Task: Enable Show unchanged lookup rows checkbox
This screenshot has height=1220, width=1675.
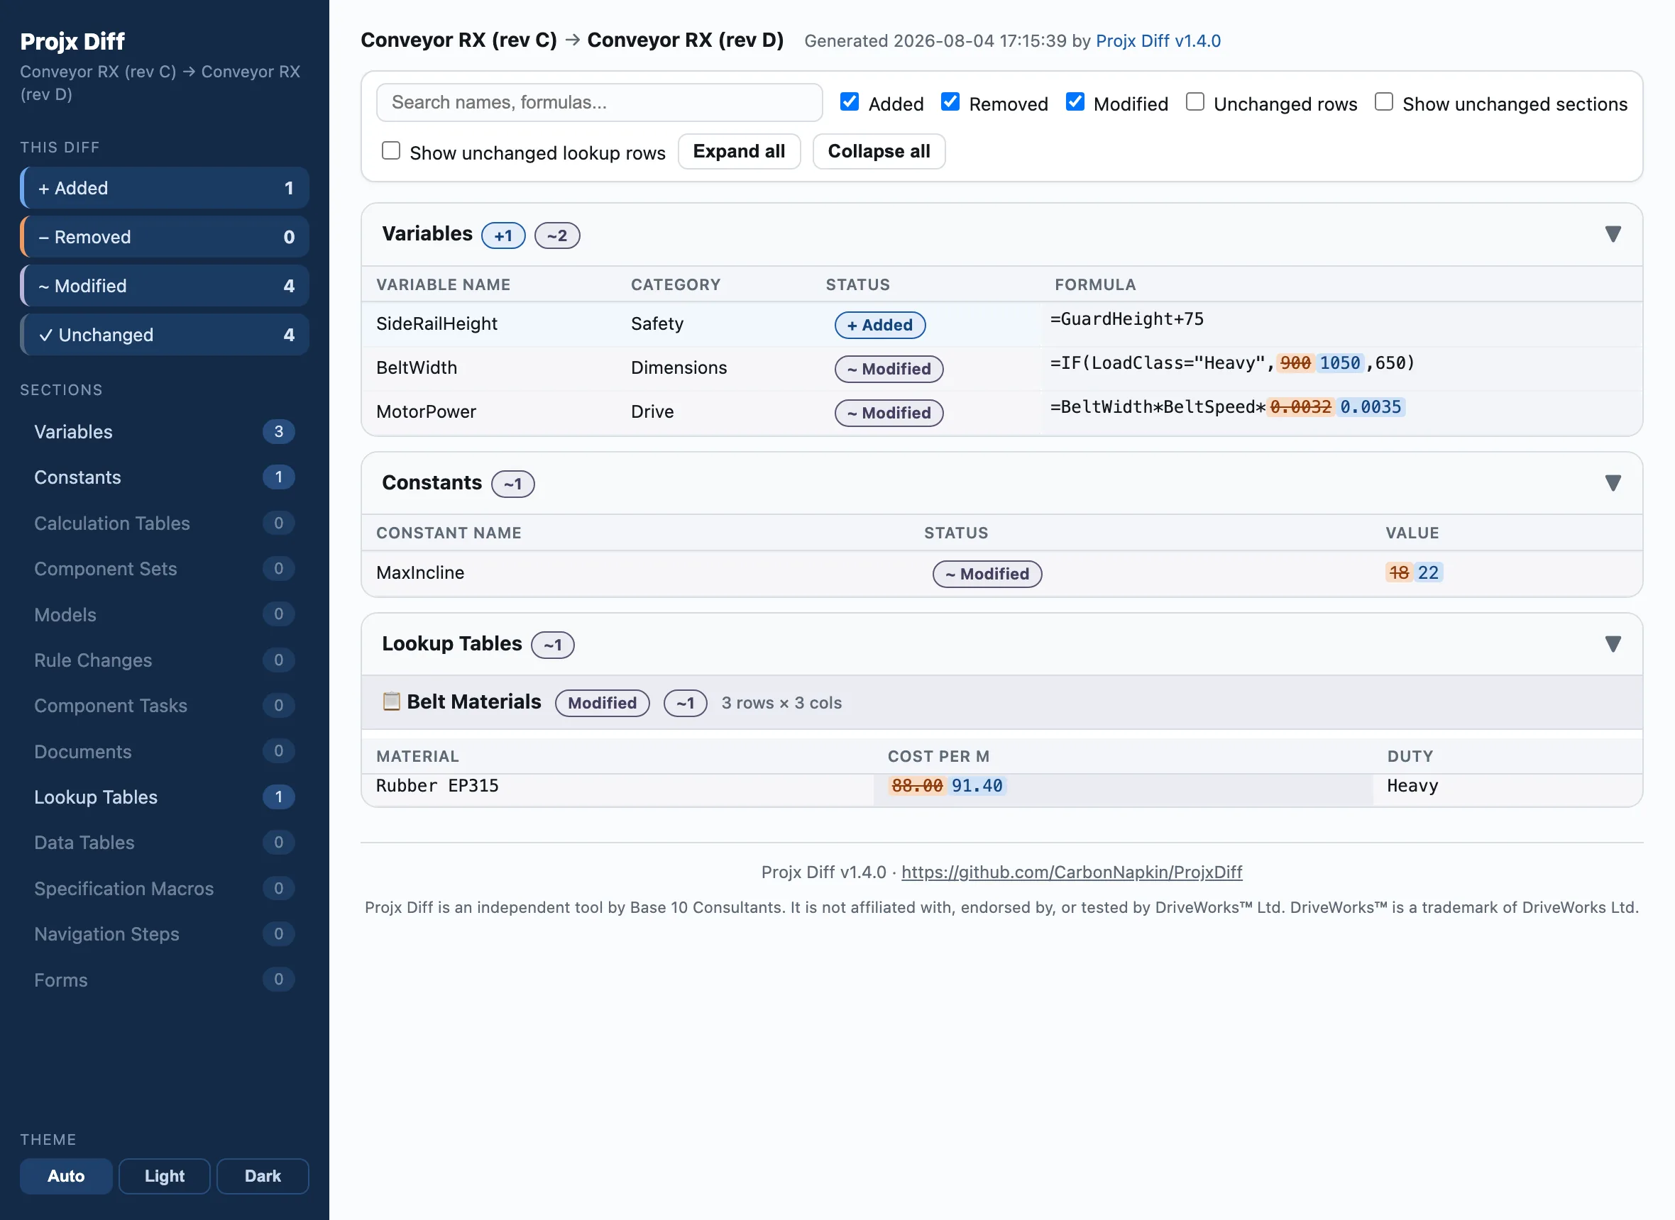Action: [391, 150]
